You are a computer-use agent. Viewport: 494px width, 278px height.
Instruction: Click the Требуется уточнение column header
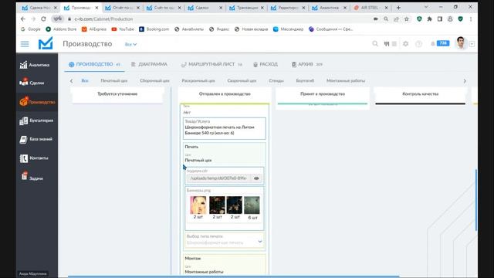click(x=117, y=94)
